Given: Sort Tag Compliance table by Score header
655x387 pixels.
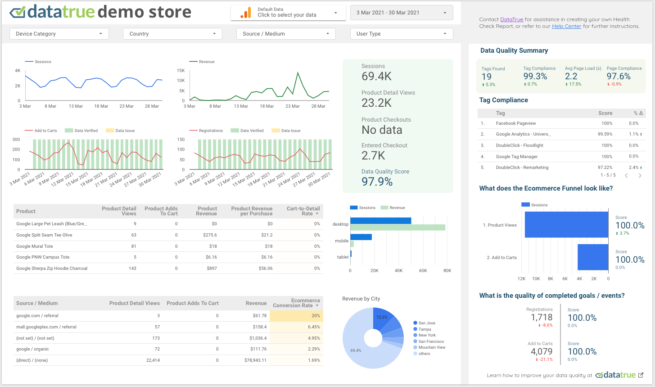Looking at the screenshot, I should pos(605,113).
